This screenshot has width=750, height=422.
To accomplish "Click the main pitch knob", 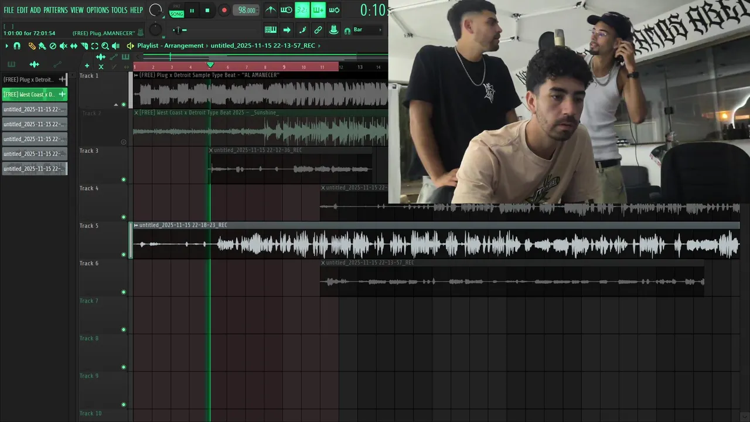I will point(155,29).
